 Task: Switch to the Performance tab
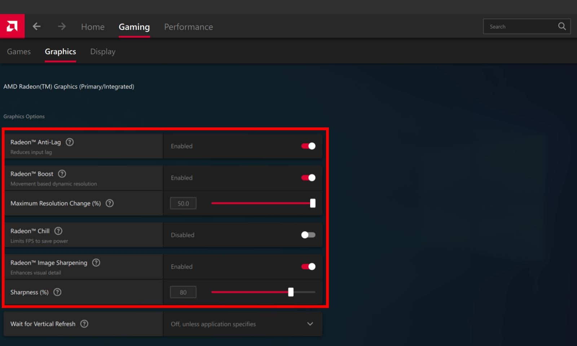click(x=188, y=27)
